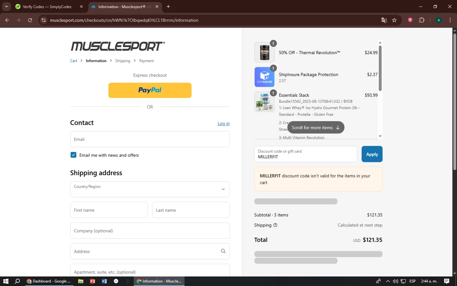Bookmark this page with star icon
The width and height of the screenshot is (457, 286).
(x=394, y=20)
